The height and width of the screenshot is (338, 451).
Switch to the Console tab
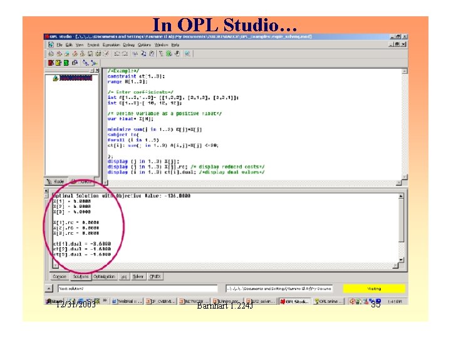pos(60,277)
